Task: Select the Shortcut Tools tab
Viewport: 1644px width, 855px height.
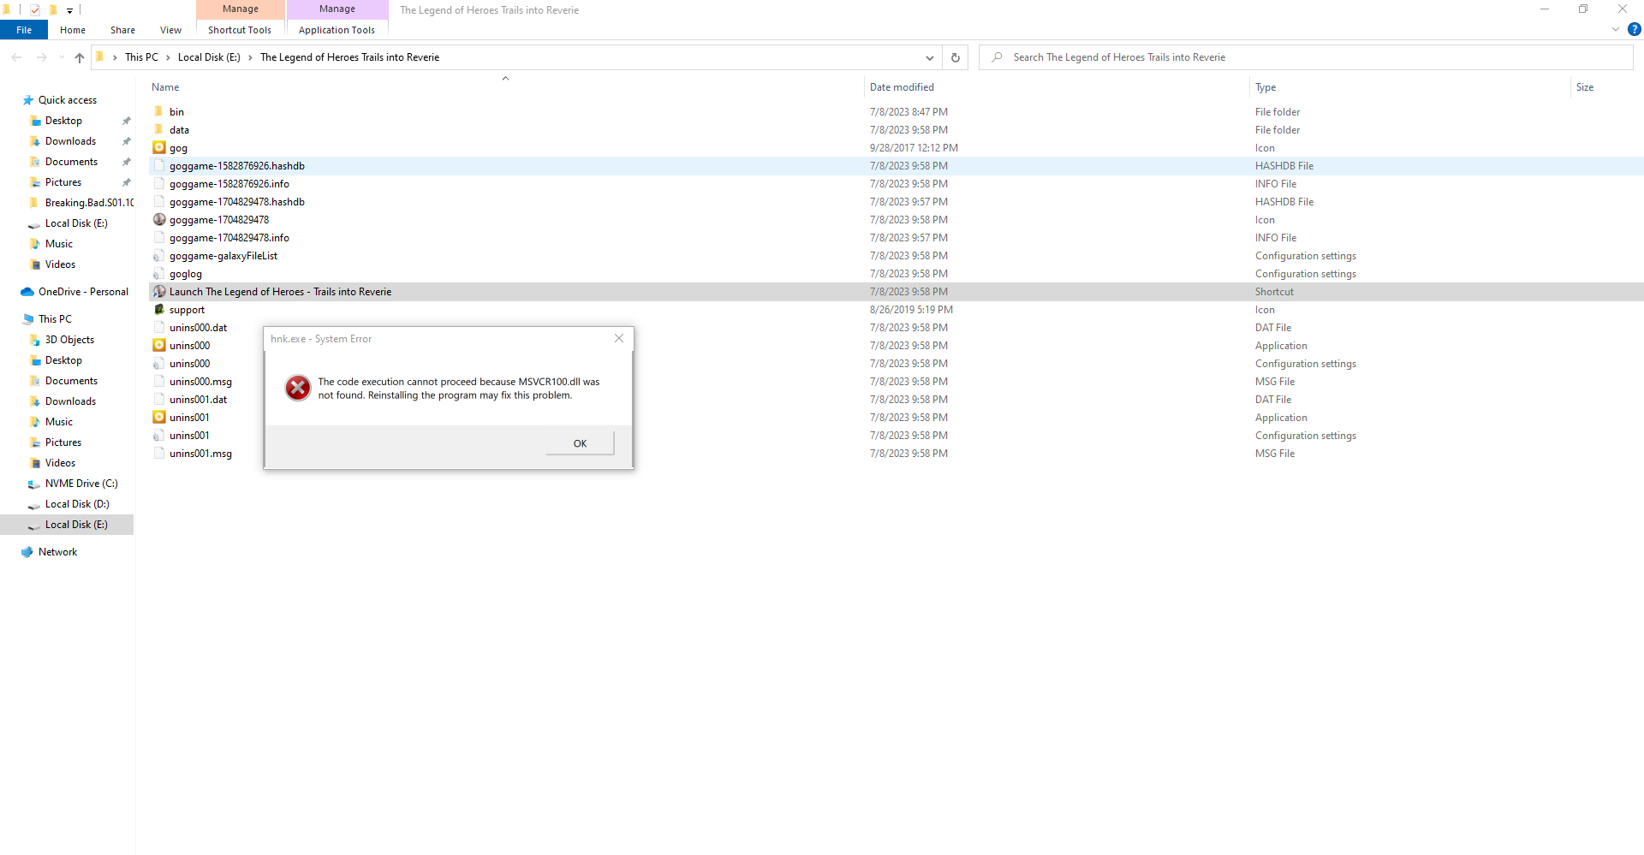Action: click(x=240, y=30)
